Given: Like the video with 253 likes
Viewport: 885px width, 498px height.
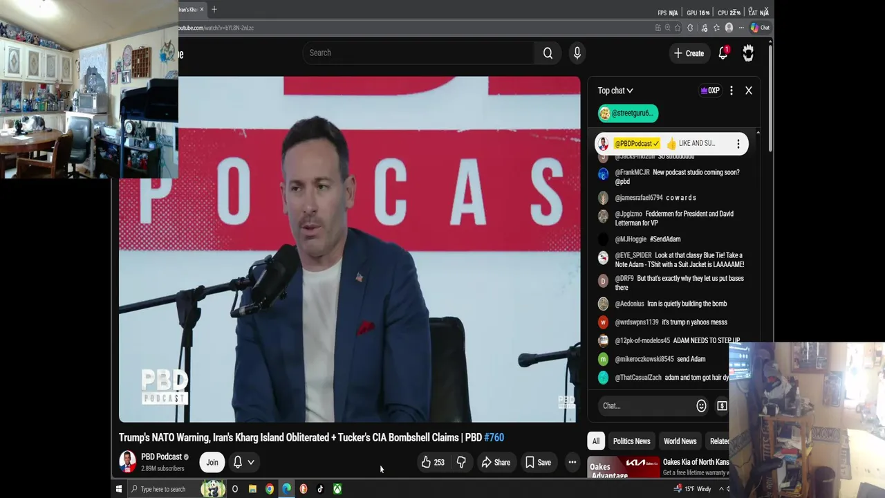Looking at the screenshot, I should 433,462.
